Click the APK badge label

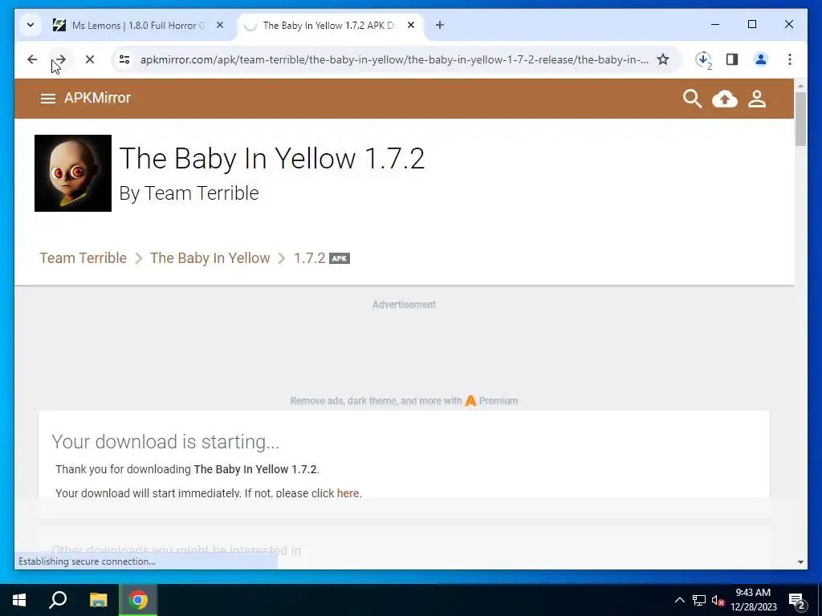[x=340, y=258]
